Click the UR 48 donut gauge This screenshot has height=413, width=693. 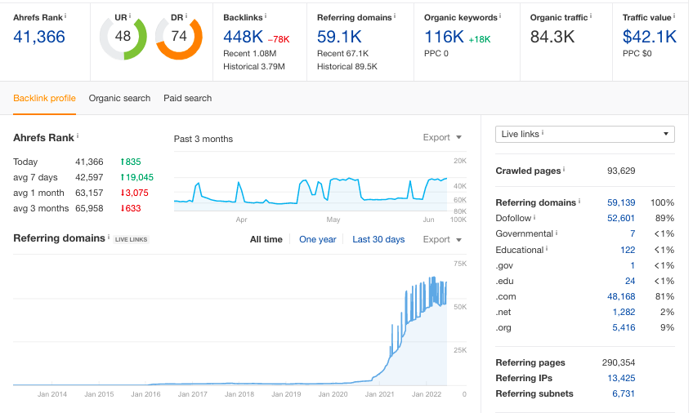point(123,37)
